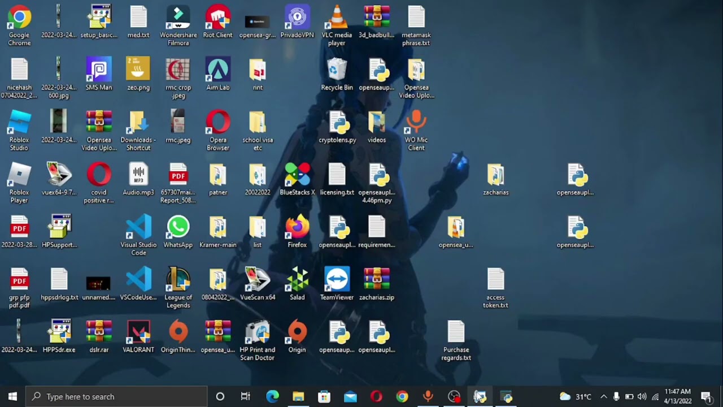The width and height of the screenshot is (723, 407).
Task: Open File Explorer from the taskbar
Action: click(298, 396)
